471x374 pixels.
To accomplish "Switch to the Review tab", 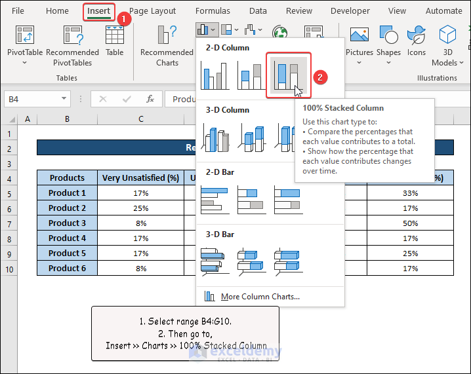I will (x=299, y=10).
